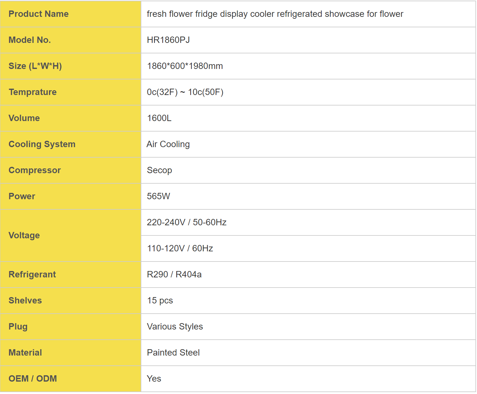
Task: Click the Model No. label
Action: (x=30, y=40)
